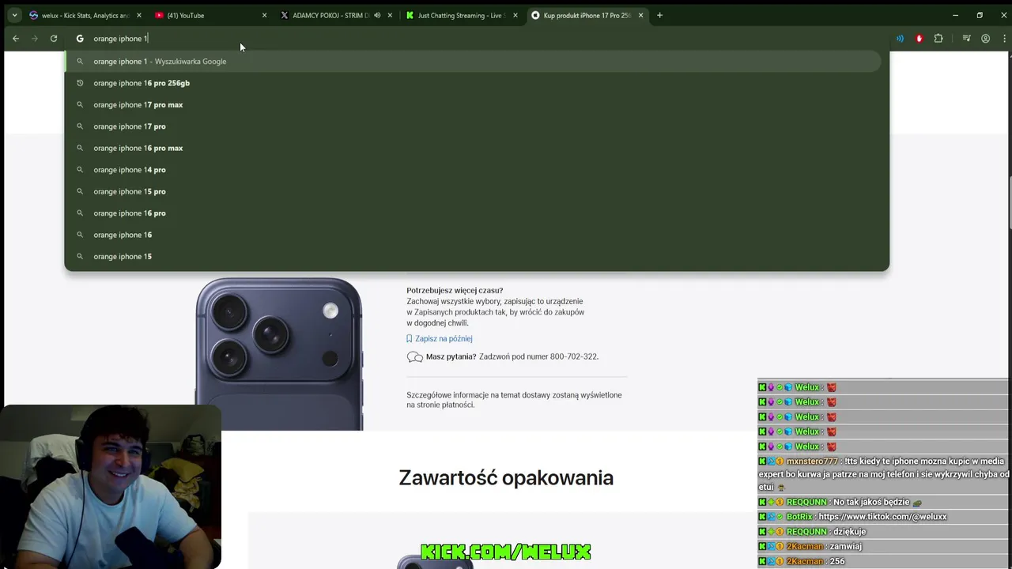Close the welux Kick Stats tab

139,15
